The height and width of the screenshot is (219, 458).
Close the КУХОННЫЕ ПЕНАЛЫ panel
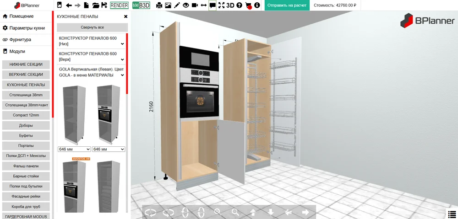coord(125,16)
